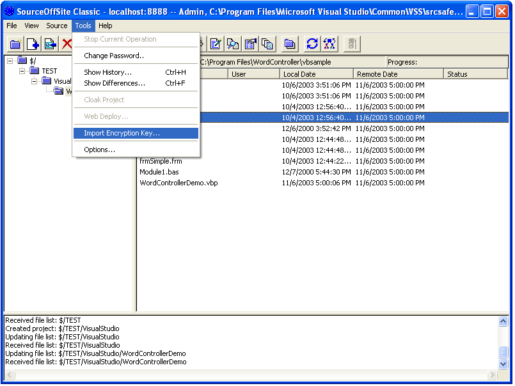Collapse the $/ root project node
Image resolution: width=515 pixels, height=386 pixels.
click(x=9, y=61)
